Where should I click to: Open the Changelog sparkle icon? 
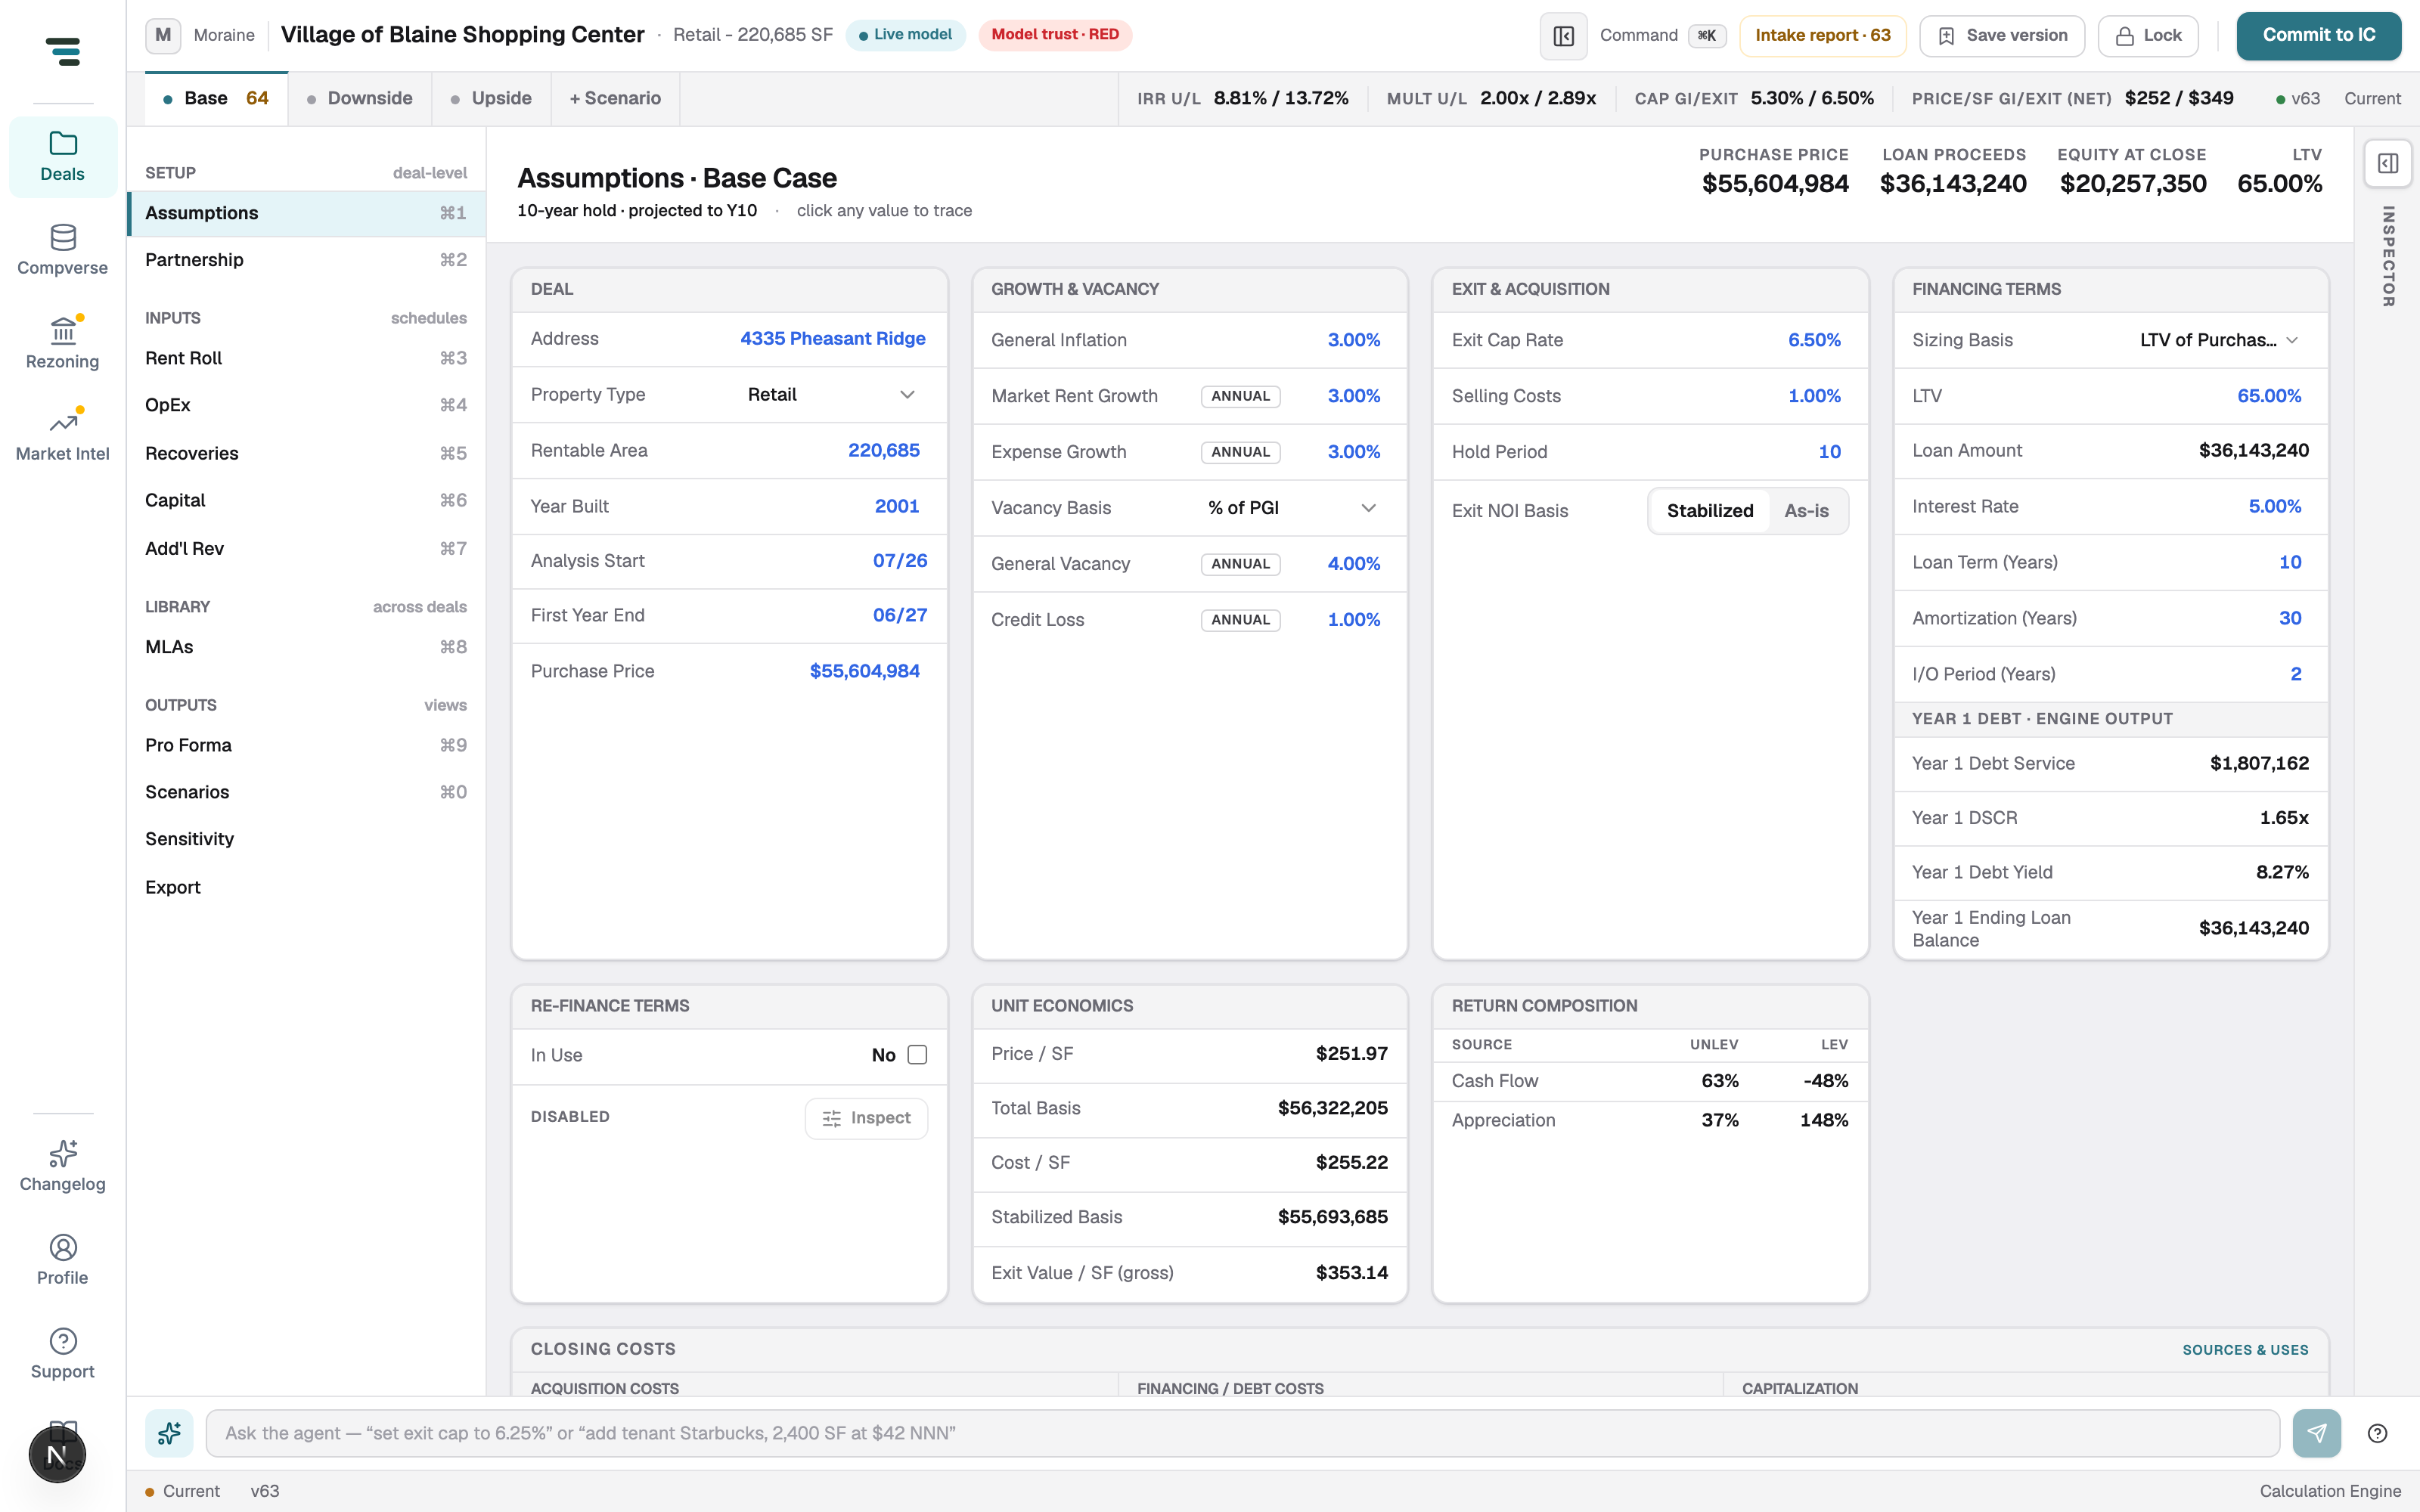pos(63,1154)
